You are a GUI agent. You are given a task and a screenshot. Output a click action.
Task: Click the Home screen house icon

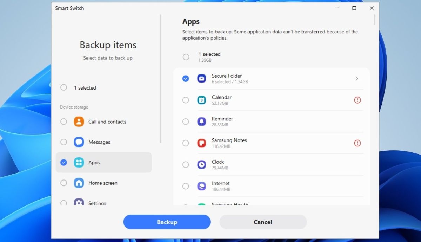[x=79, y=183]
